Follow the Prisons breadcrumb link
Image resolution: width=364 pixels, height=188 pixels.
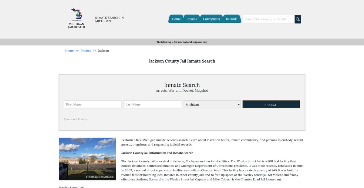click(86, 51)
